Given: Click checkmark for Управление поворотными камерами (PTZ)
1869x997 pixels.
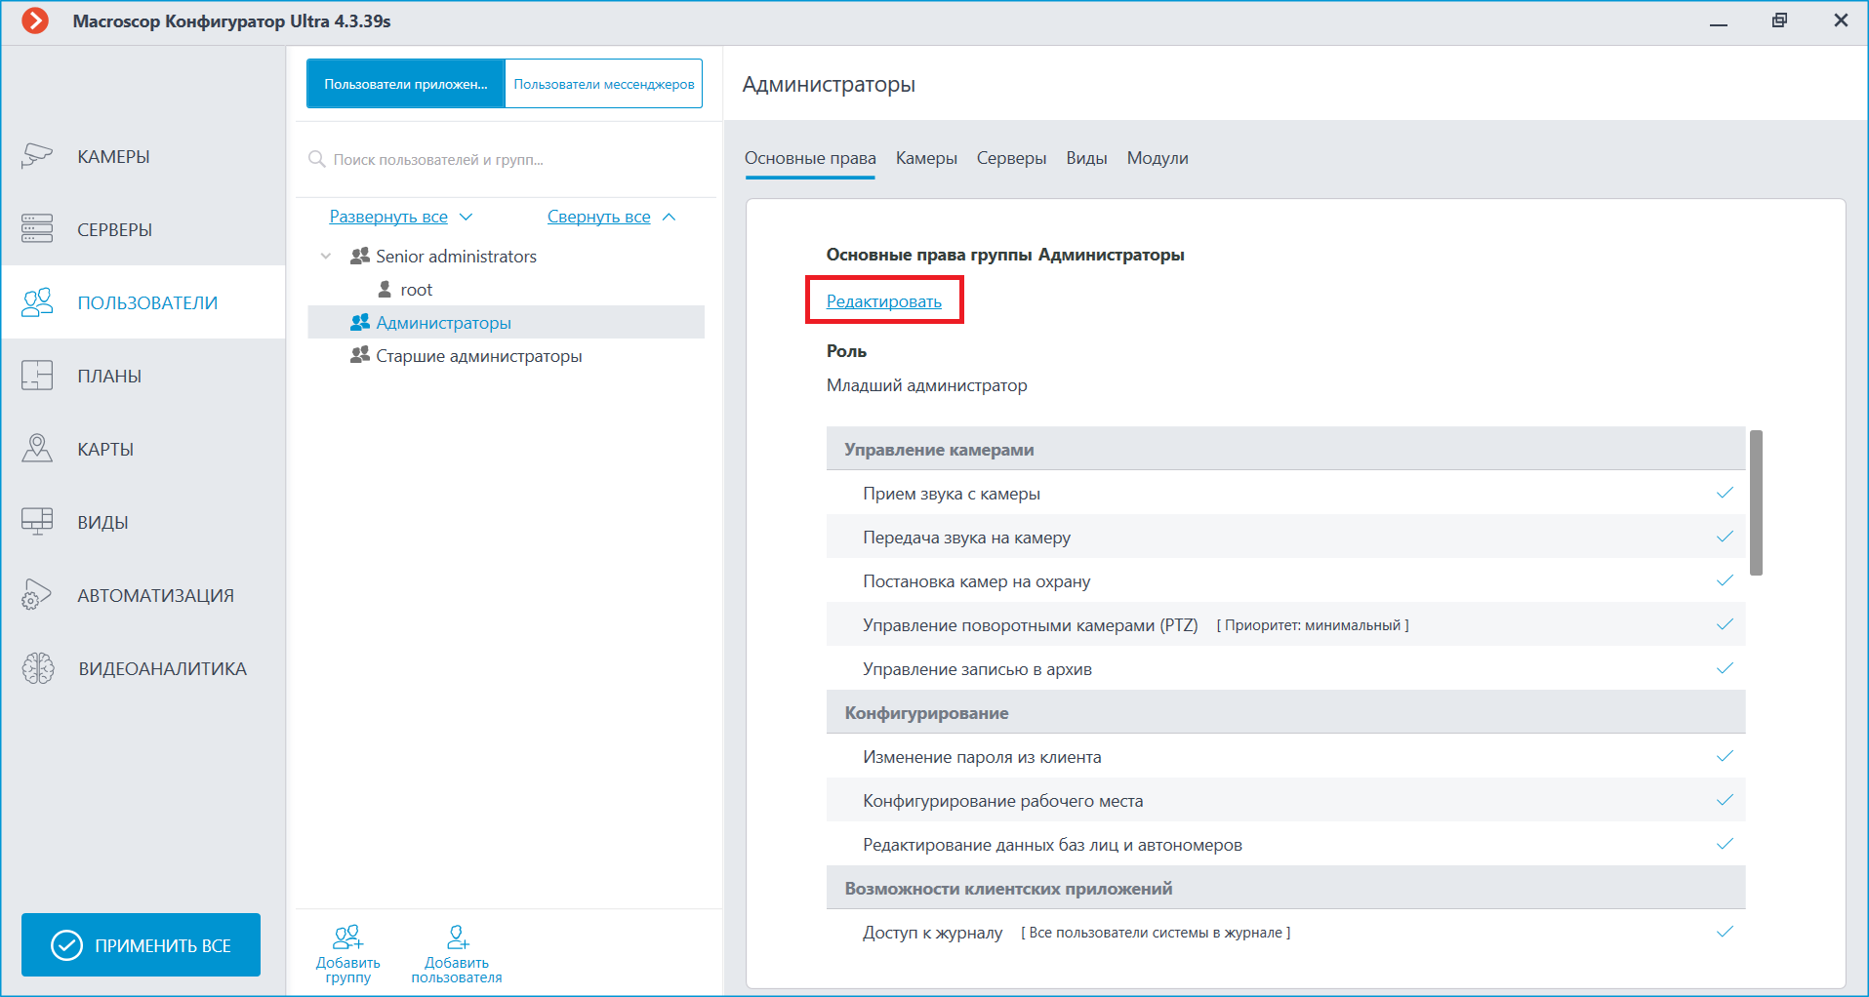Looking at the screenshot, I should click(x=1725, y=624).
